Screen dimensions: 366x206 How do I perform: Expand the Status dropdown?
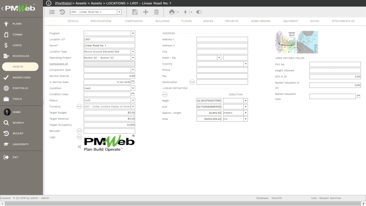click(x=133, y=100)
